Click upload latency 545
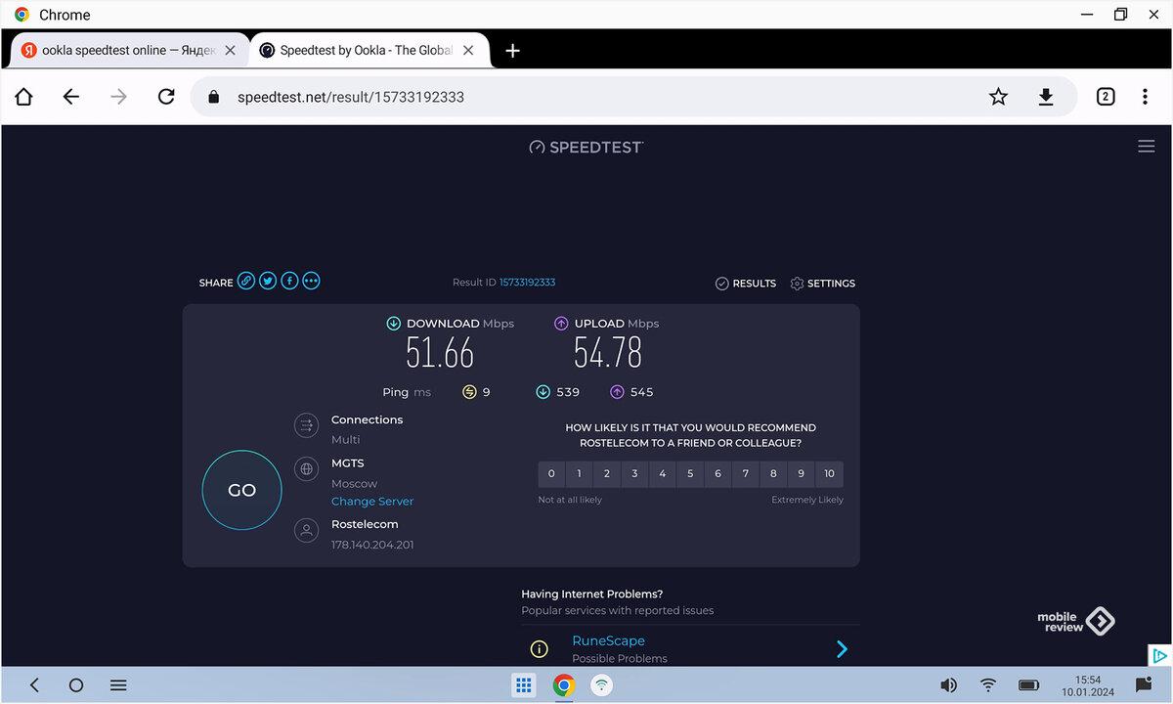Screen dimensions: 1173x704 tap(642, 392)
